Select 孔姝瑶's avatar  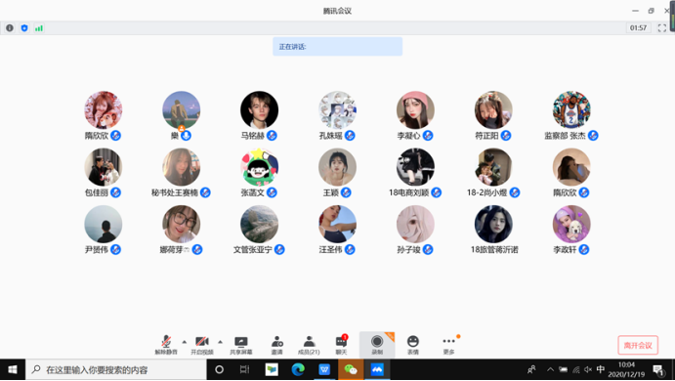click(x=338, y=109)
